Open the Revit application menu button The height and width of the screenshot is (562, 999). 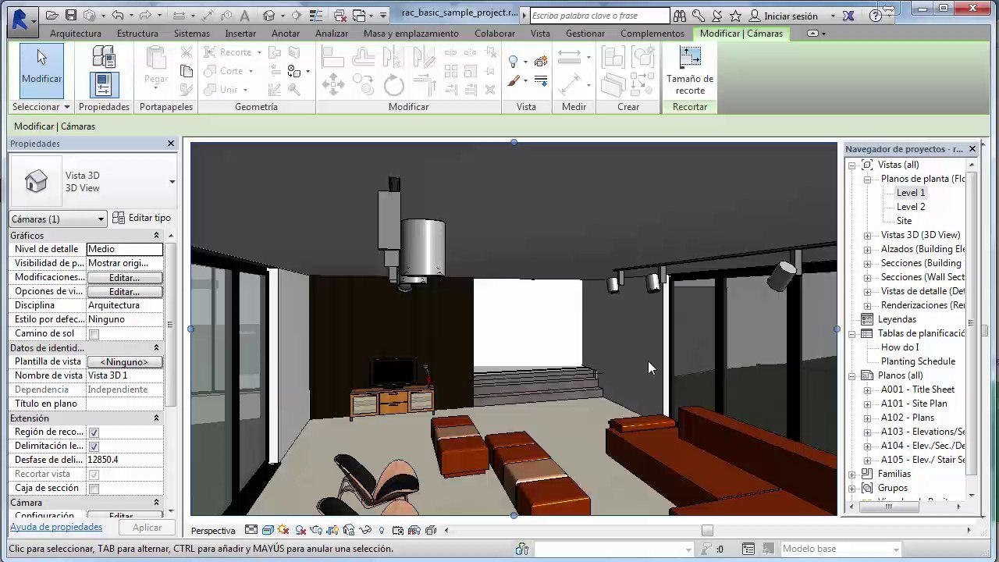pos(22,21)
